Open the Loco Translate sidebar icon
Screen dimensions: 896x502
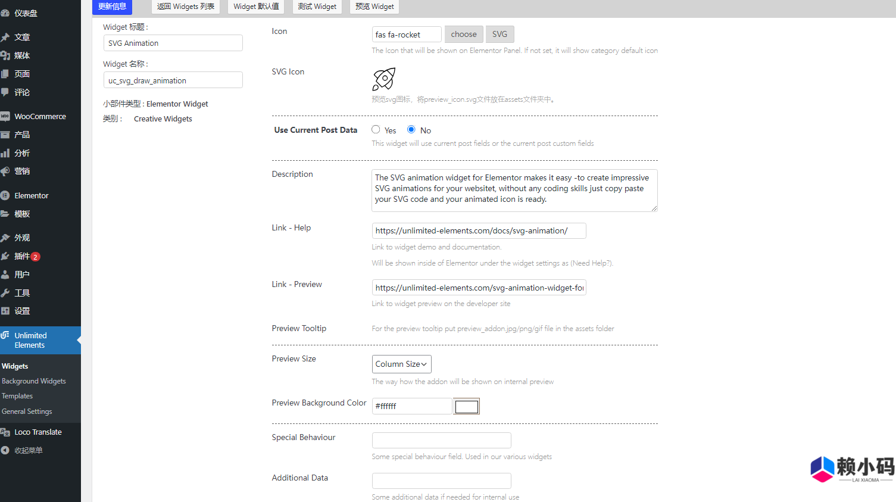[38, 432]
